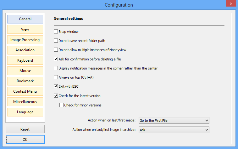Select the Keyboard settings tab
The height and width of the screenshot is (149, 238).
pos(25,60)
